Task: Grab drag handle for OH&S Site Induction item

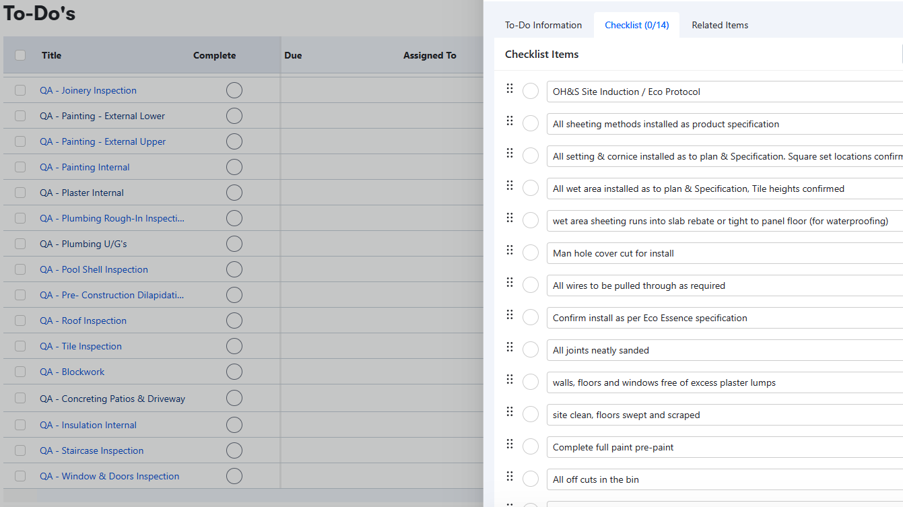Action: 510,88
